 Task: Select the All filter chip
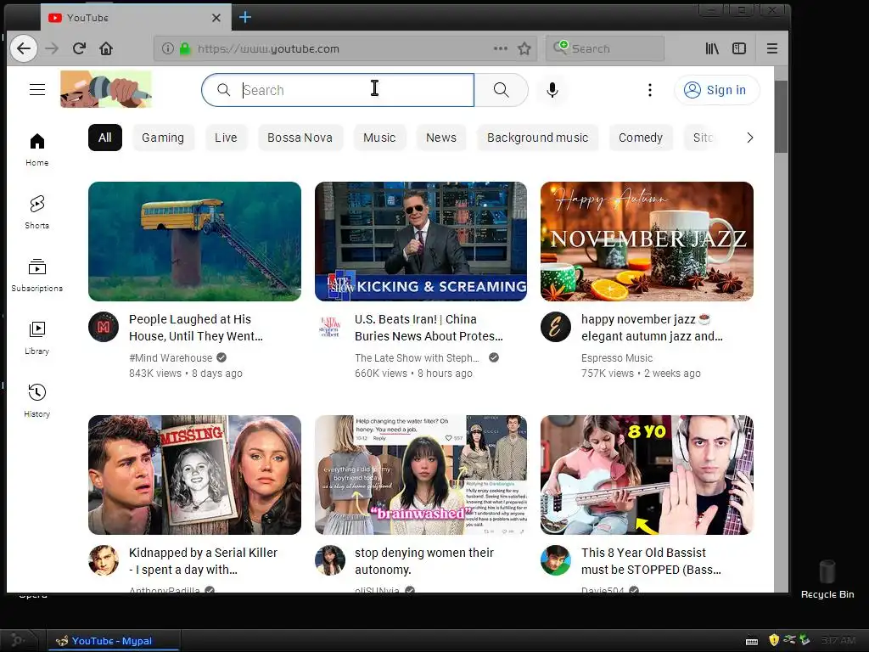point(104,138)
